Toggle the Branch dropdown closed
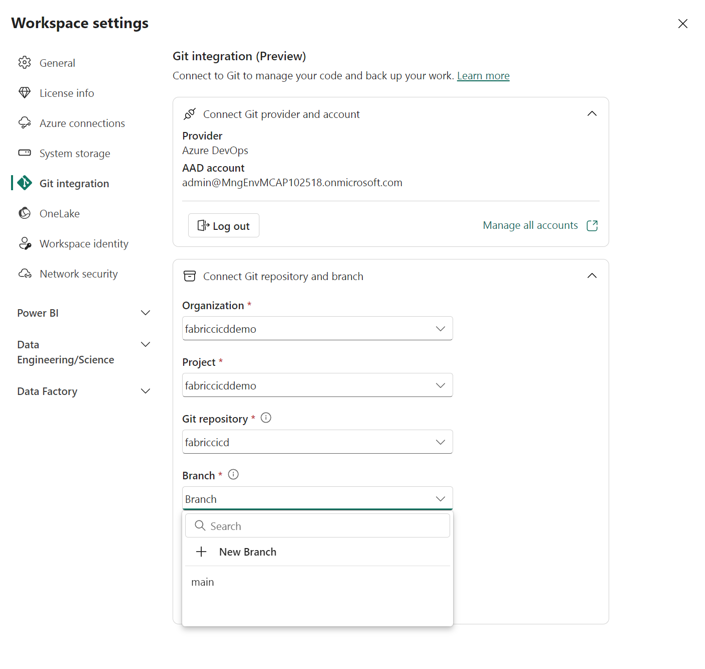Viewport: 705px width, 669px height. pyautogui.click(x=317, y=499)
